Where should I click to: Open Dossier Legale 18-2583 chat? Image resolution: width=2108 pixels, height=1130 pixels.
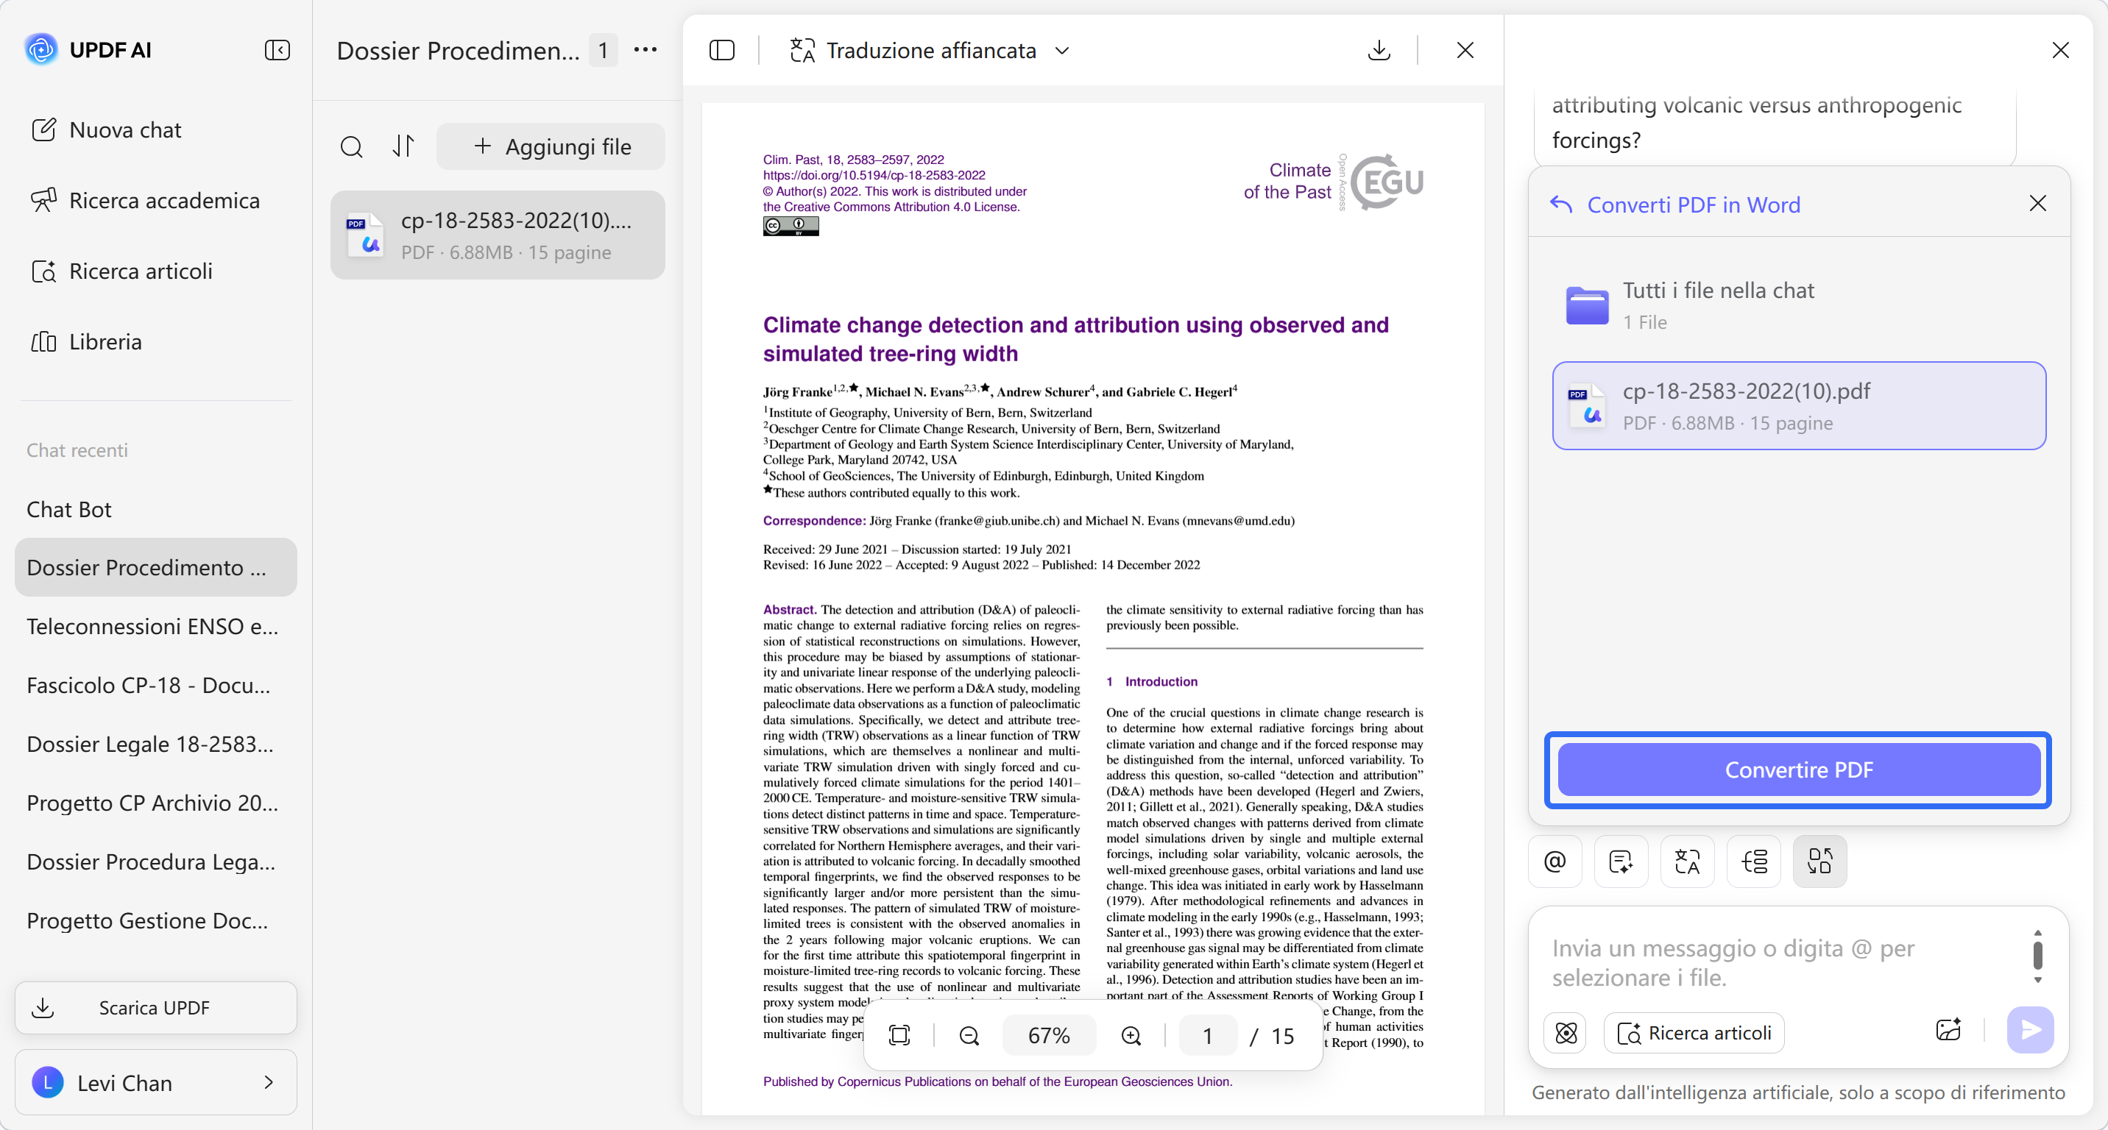click(155, 744)
